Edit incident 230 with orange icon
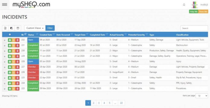 pos(14,51)
